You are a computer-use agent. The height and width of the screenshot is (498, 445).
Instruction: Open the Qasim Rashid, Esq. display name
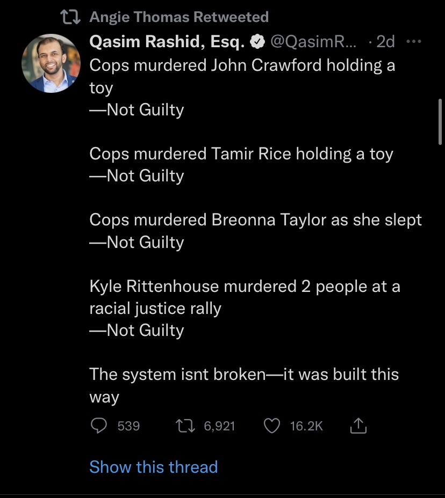pos(167,42)
